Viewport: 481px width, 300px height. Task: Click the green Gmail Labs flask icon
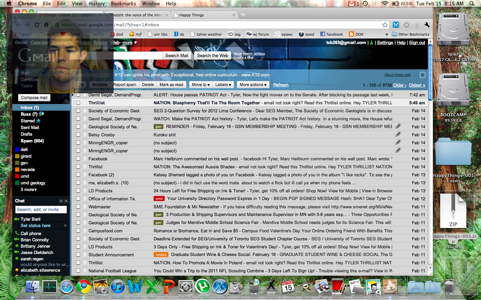(371, 43)
